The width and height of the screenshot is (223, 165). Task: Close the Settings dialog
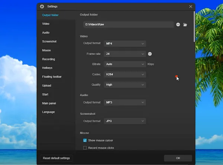pyautogui.click(x=191, y=7)
